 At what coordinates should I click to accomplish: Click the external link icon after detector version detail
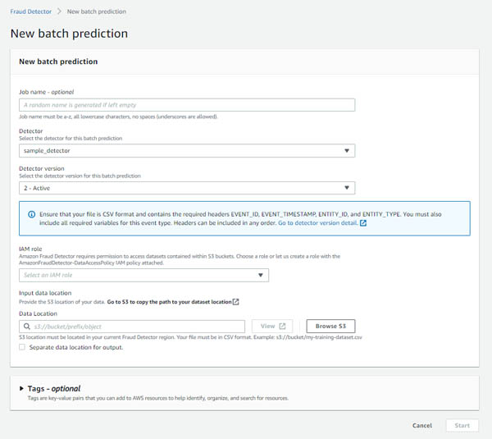coord(363,223)
